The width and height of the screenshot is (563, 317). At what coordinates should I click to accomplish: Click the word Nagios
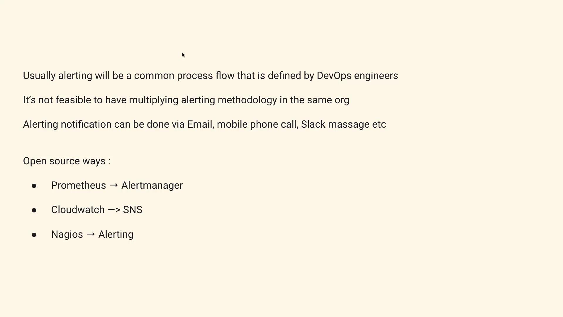tap(67, 235)
